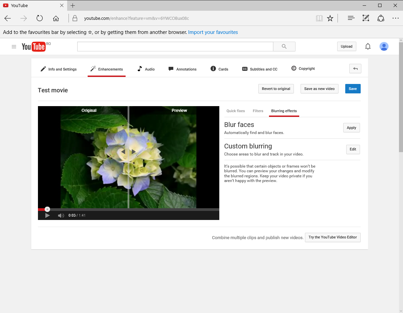Open the YouTube guide hamburger menu
Screen dimensions: 403x313
14,47
